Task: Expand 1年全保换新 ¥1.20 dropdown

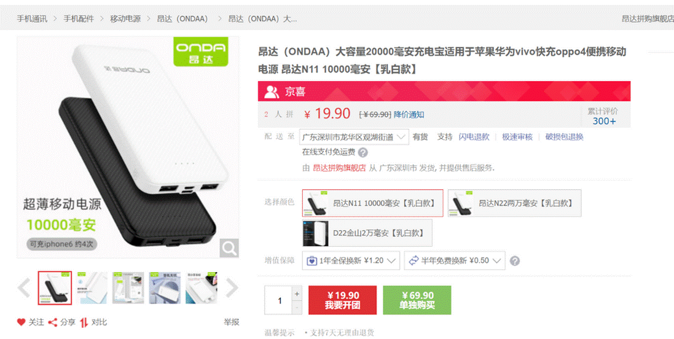Action: 351,260
